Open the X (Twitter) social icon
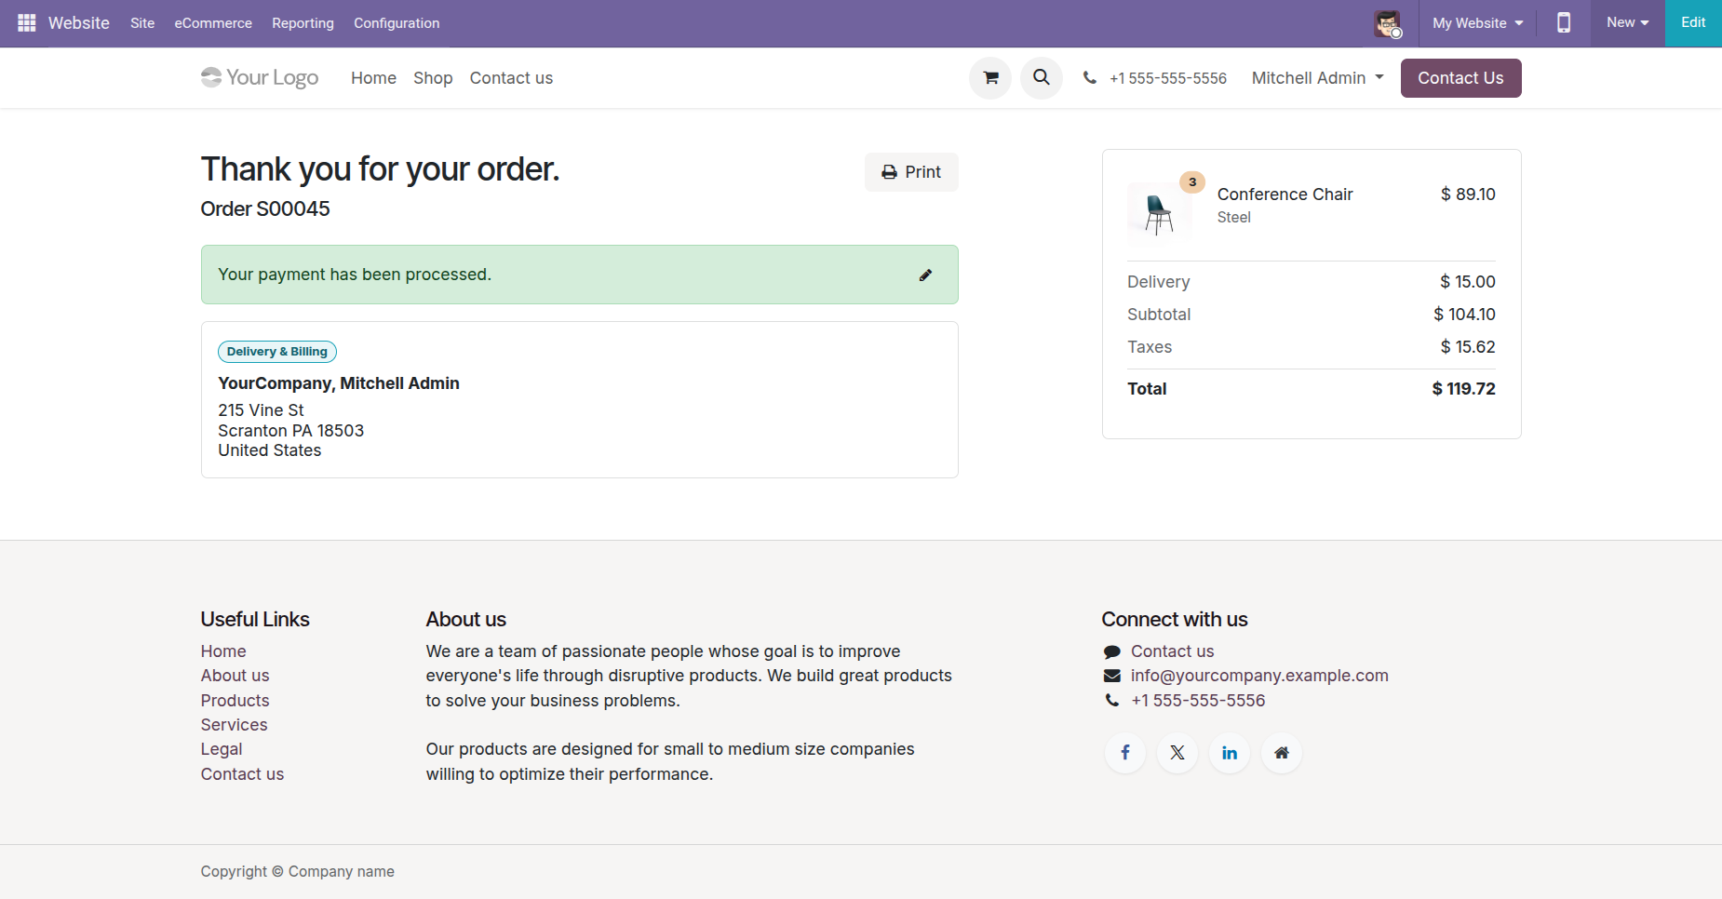1722x899 pixels. (x=1177, y=753)
